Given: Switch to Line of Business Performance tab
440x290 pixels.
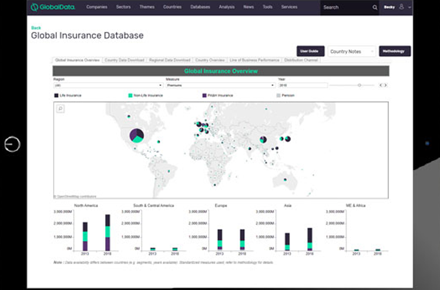Looking at the screenshot, I should [x=254, y=60].
